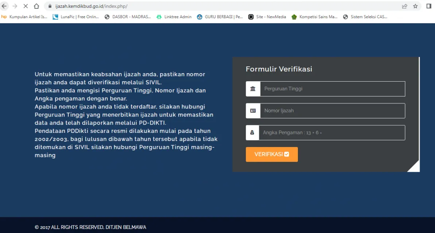Click the Angka Pengaman input field
Viewport: 435px width, 233px height.
332,133
